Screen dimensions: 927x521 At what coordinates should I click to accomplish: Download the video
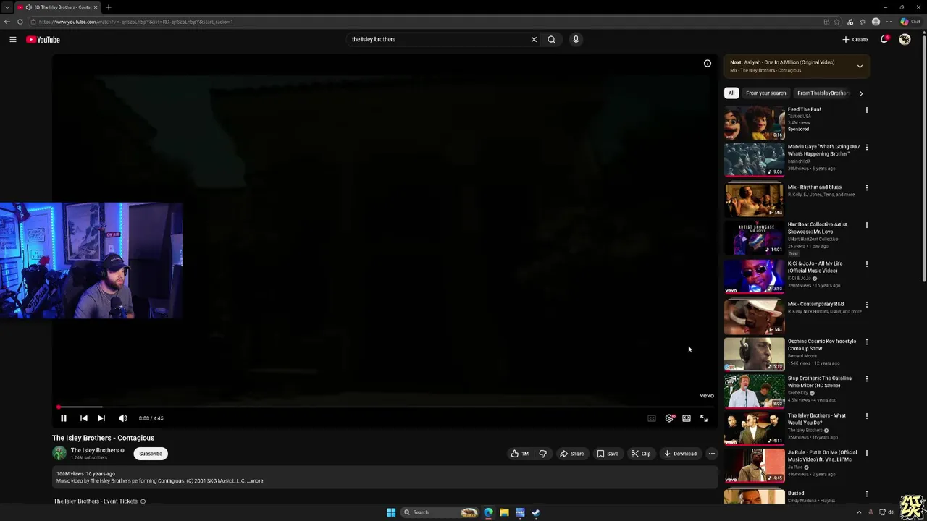(681, 454)
